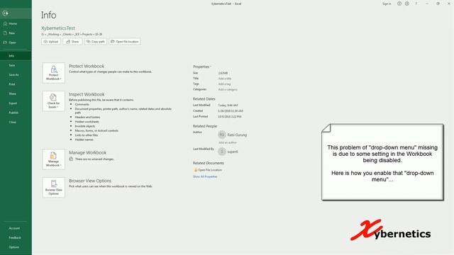454x255 pixels.
Task: Click the Upload button
Action: 51,42
